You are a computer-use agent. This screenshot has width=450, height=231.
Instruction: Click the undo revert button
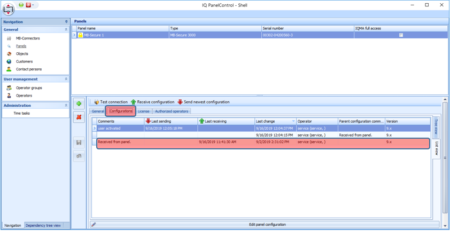point(79,156)
